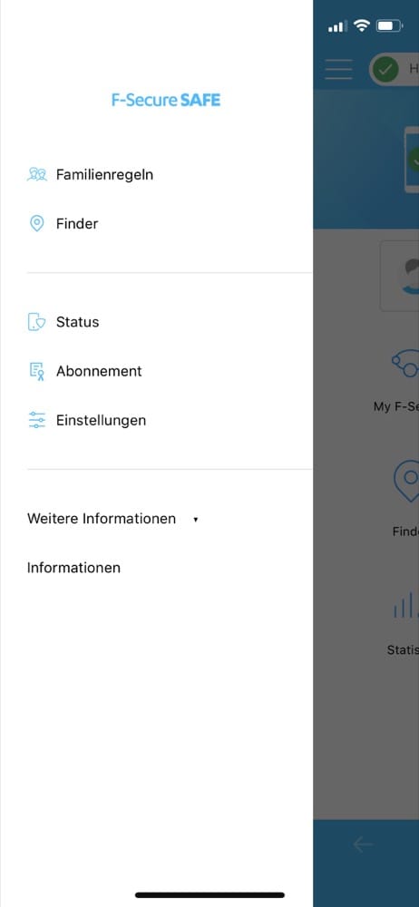
Task: Tap the Finder location pin icon
Action: 37,223
